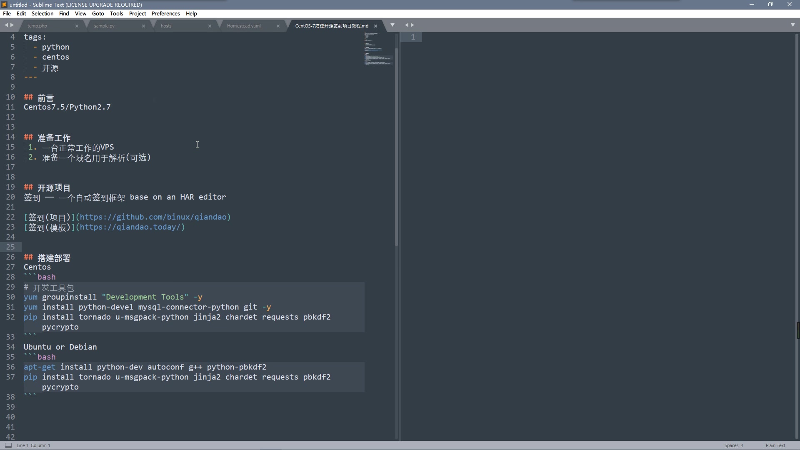This screenshot has width=800, height=450.
Task: Close the temp.php tab
Action: (77, 26)
